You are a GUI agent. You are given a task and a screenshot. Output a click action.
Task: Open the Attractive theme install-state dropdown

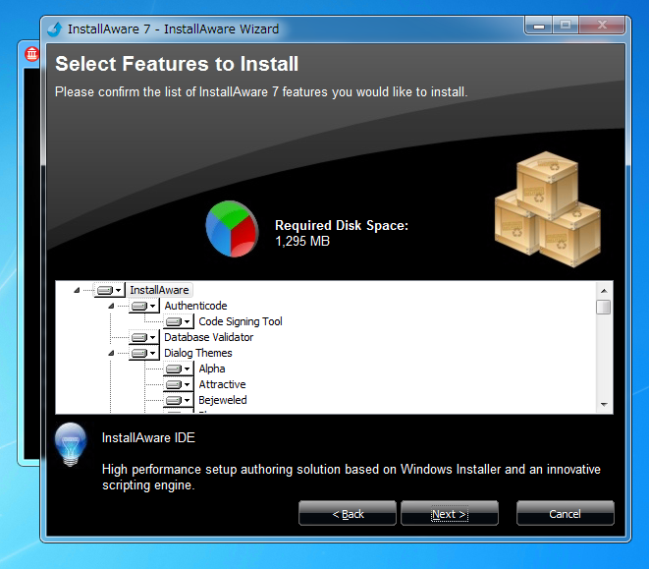tap(179, 384)
